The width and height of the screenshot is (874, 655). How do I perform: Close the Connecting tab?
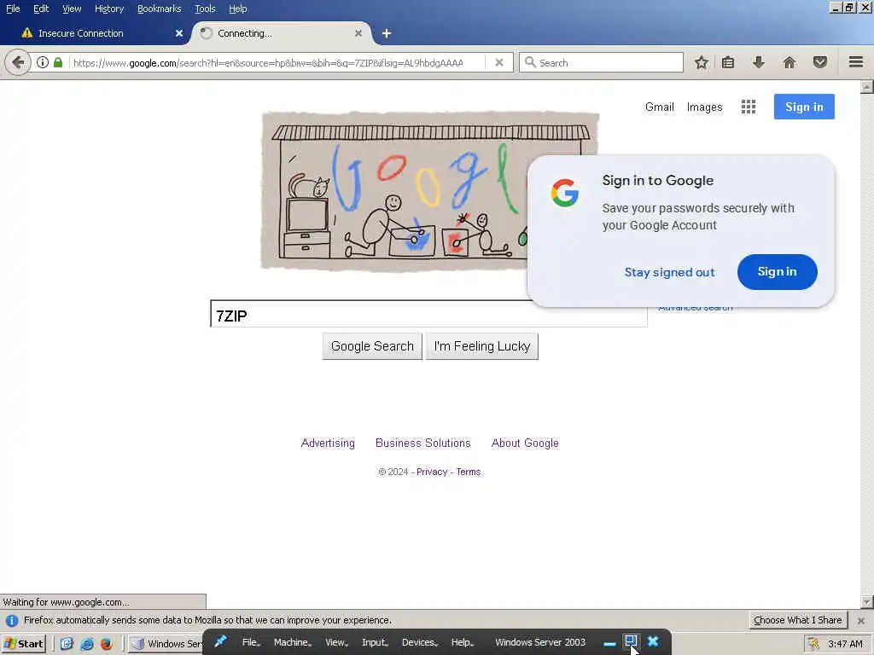[x=358, y=33]
